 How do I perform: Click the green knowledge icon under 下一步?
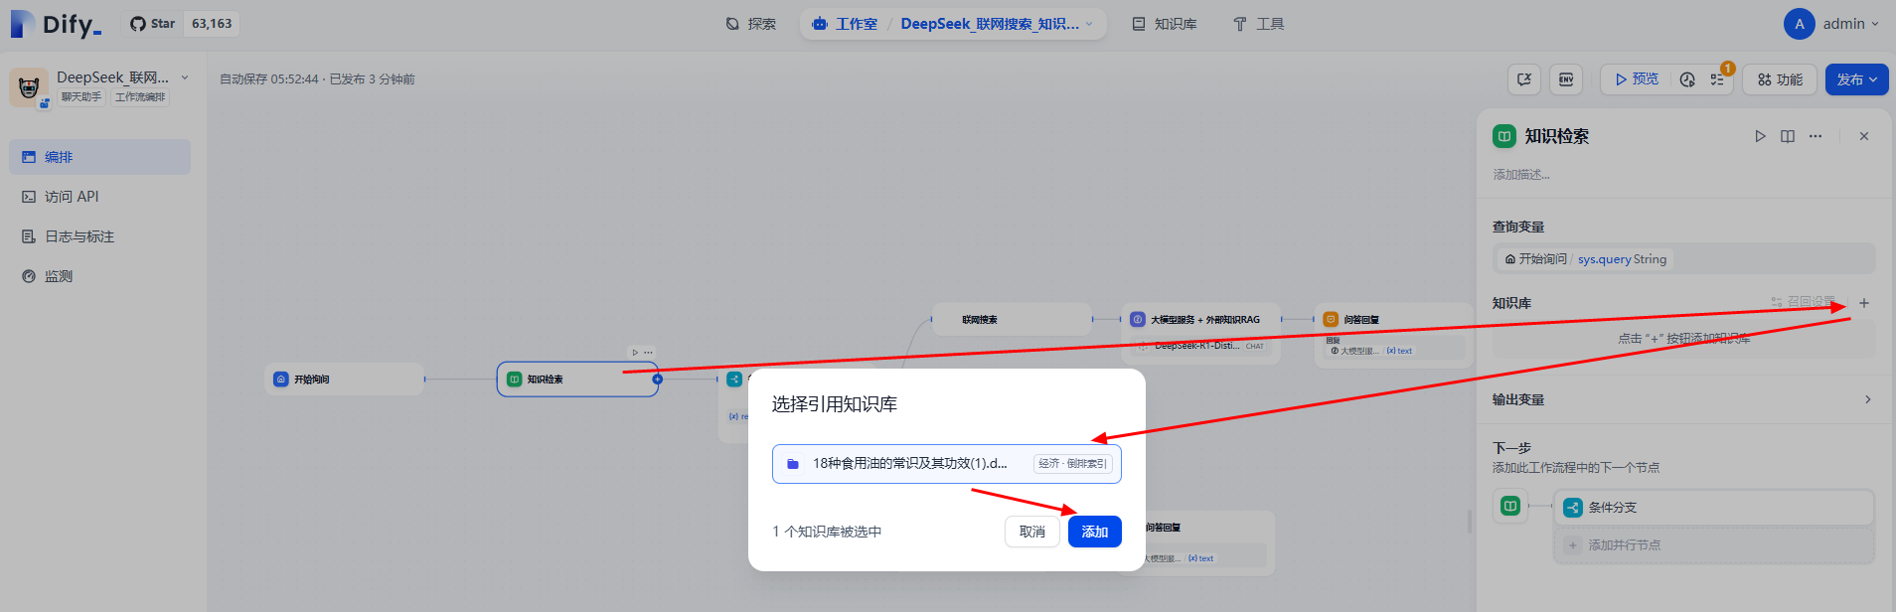(x=1510, y=506)
